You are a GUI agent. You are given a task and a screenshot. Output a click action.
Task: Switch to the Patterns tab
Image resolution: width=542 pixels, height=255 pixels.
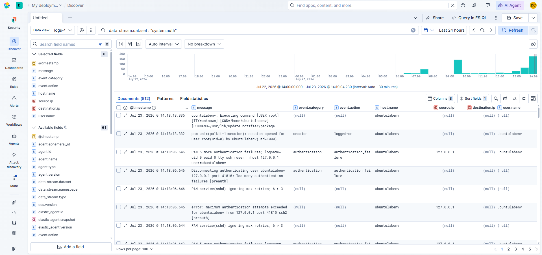tap(165, 99)
